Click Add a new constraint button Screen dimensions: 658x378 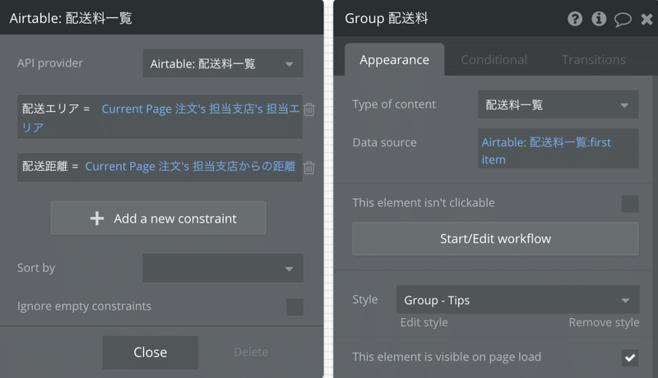(x=158, y=218)
